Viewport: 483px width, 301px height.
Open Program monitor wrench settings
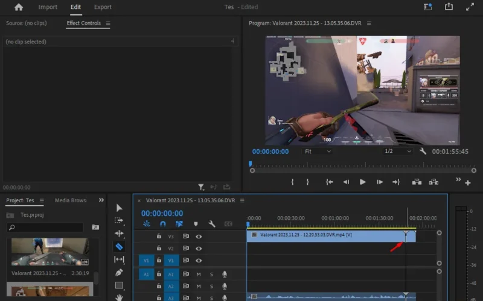click(423, 151)
